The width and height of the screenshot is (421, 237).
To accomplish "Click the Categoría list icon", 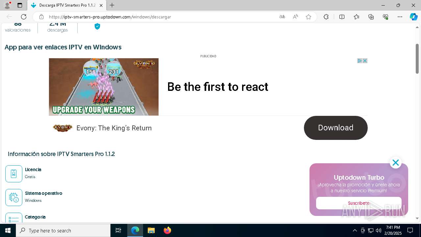I will click(x=14, y=218).
